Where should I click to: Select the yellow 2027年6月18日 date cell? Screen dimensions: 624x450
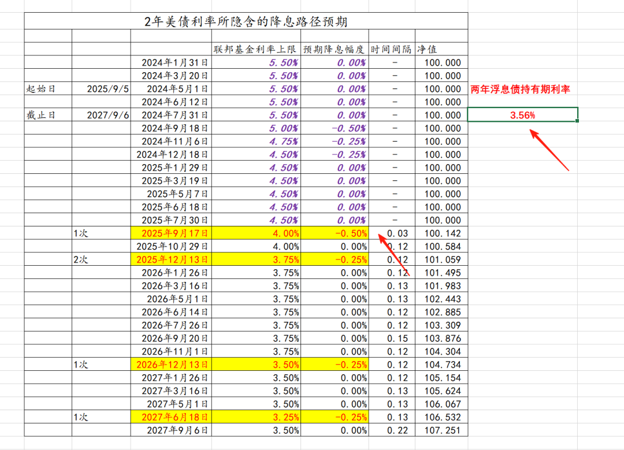pyautogui.click(x=171, y=417)
